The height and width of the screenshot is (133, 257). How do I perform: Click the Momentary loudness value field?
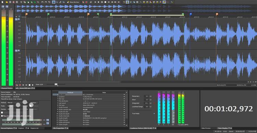click(147, 96)
